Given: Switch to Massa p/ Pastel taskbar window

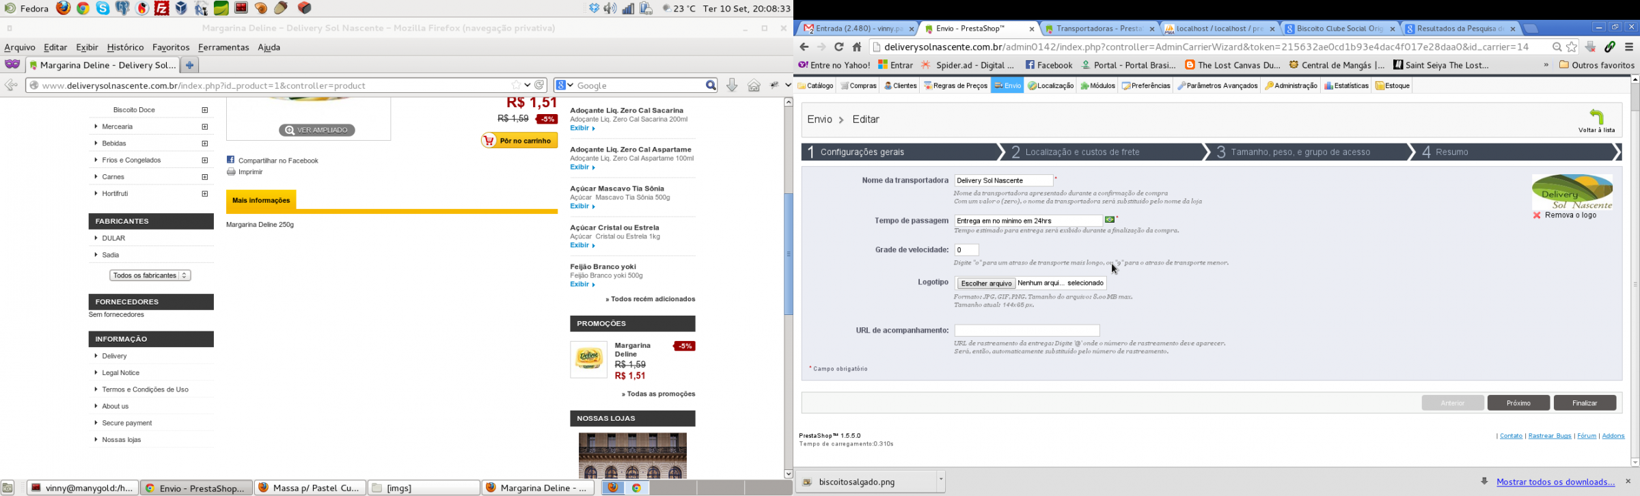Looking at the screenshot, I should point(310,488).
